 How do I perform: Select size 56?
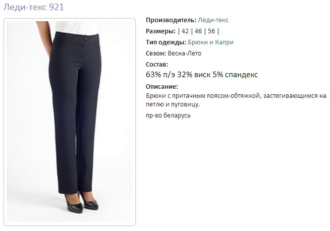coord(211,31)
